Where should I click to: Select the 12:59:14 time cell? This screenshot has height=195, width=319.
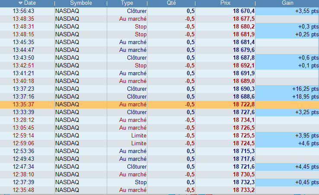(x=23, y=136)
